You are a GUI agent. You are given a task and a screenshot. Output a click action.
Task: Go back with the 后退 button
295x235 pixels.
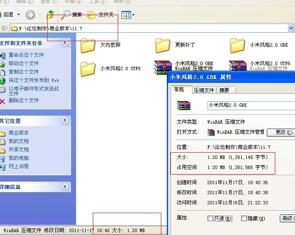[x=7, y=14]
